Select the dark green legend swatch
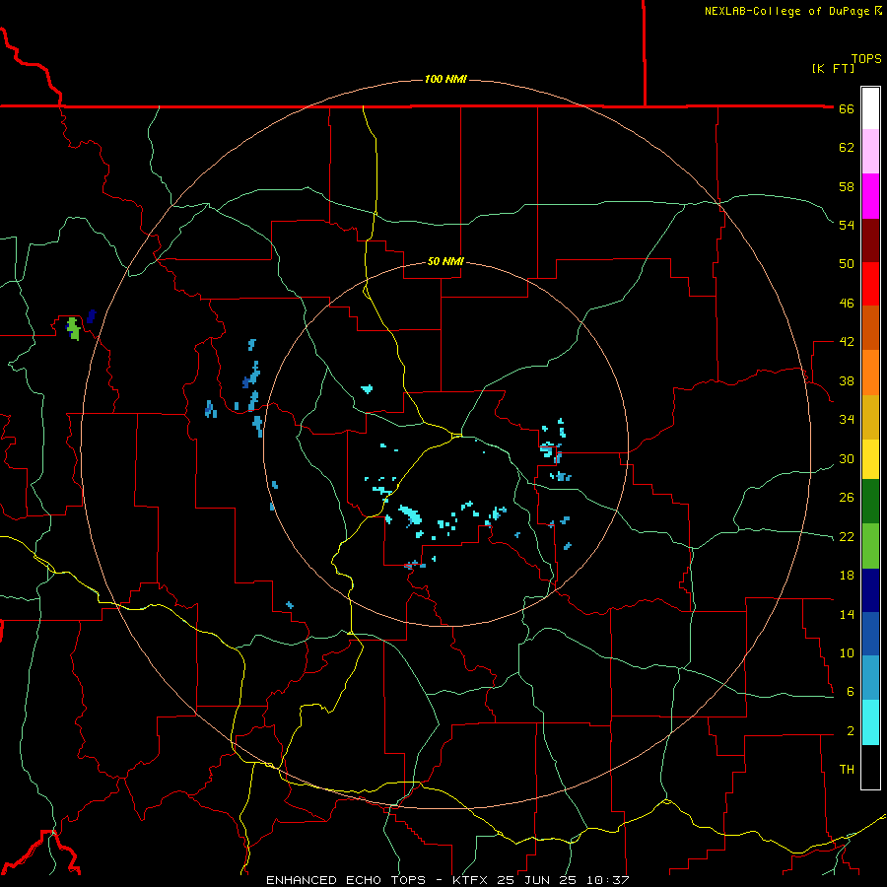This screenshot has width=887, height=887. (x=870, y=502)
